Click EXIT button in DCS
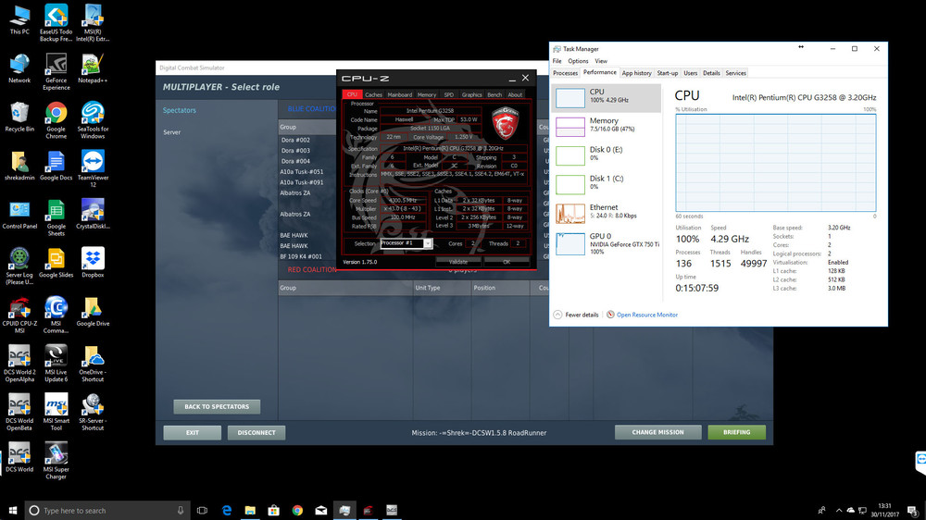 click(193, 433)
